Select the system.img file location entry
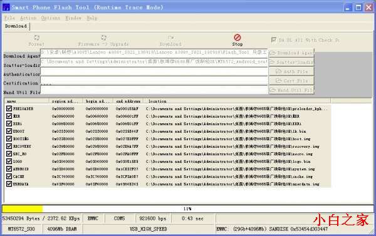This screenshot has height=236, width=376. point(230,169)
